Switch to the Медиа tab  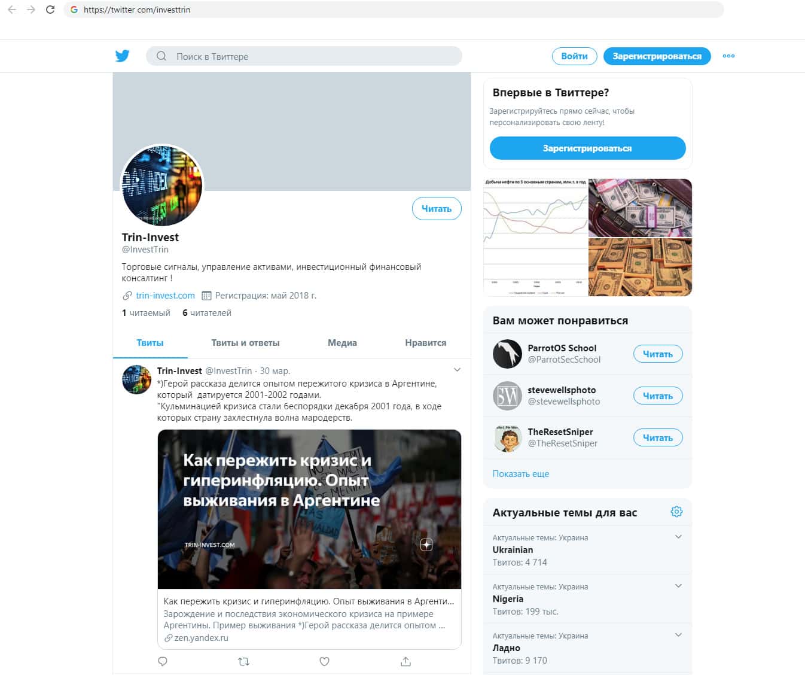coord(342,343)
